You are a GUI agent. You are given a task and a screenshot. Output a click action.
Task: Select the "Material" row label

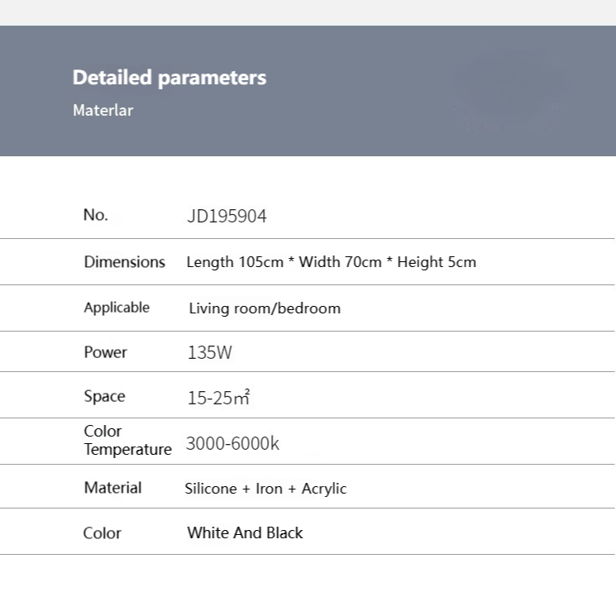coord(112,488)
